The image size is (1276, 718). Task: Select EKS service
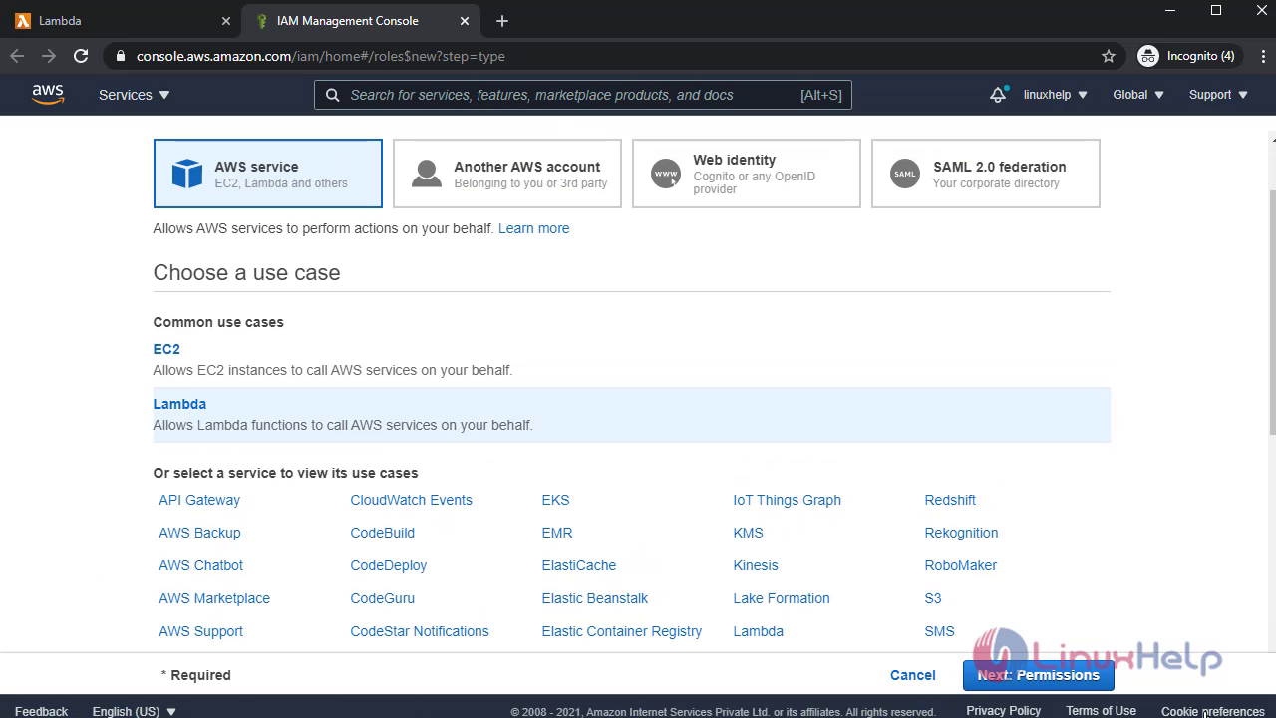click(x=555, y=500)
